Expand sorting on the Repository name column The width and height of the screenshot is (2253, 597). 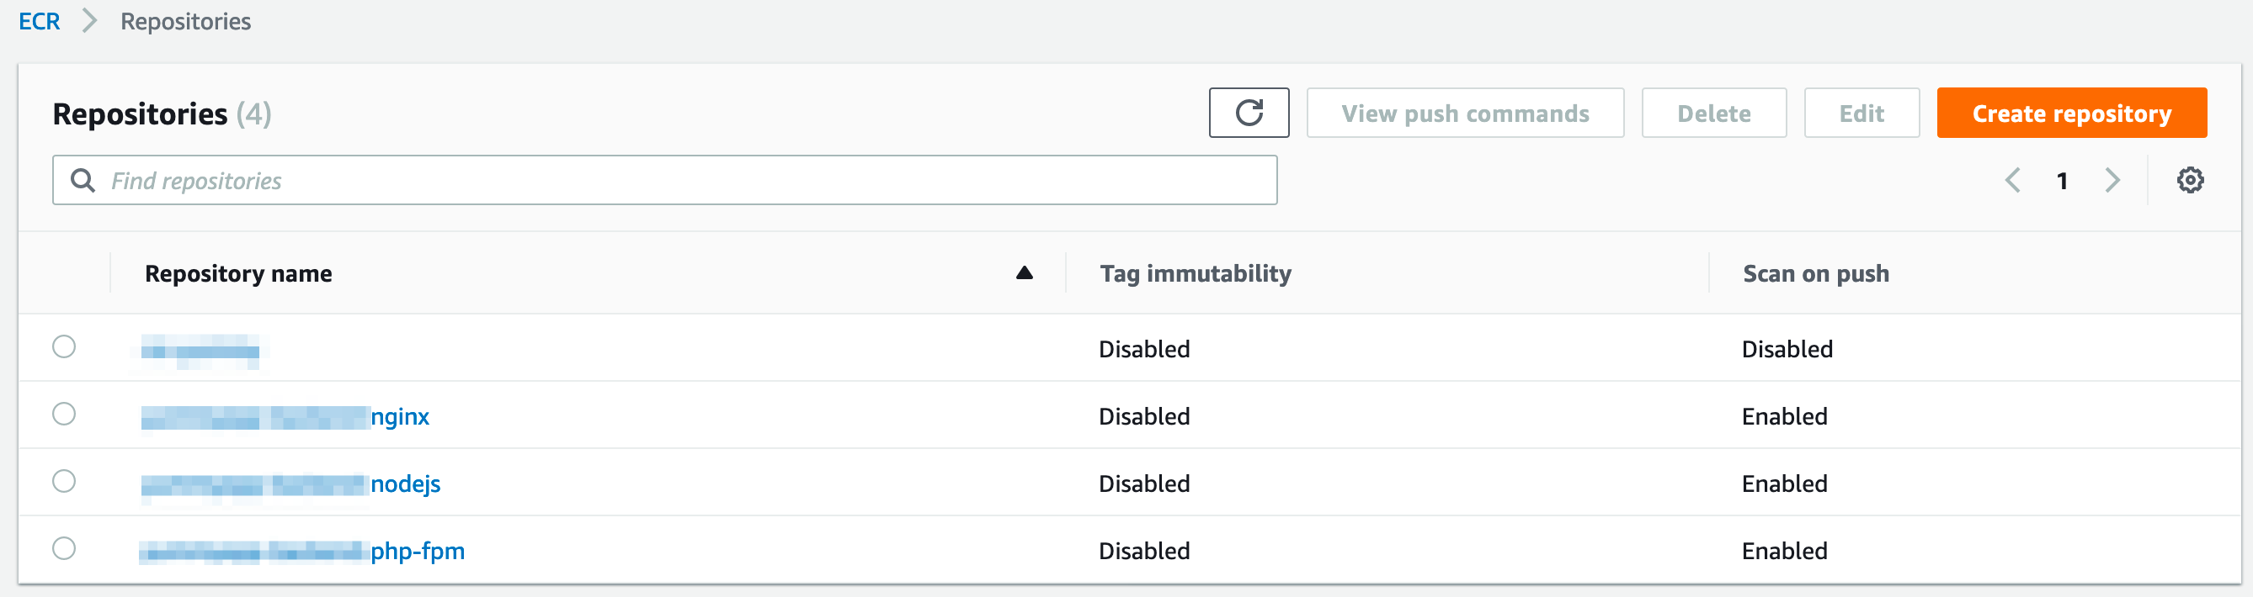pyautogui.click(x=239, y=272)
